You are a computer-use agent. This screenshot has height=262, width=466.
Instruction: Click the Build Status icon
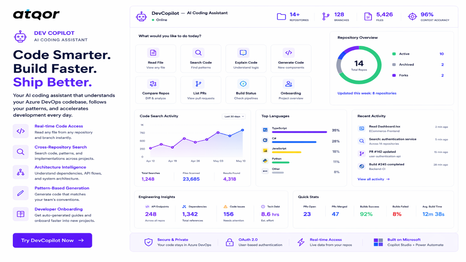point(243,84)
